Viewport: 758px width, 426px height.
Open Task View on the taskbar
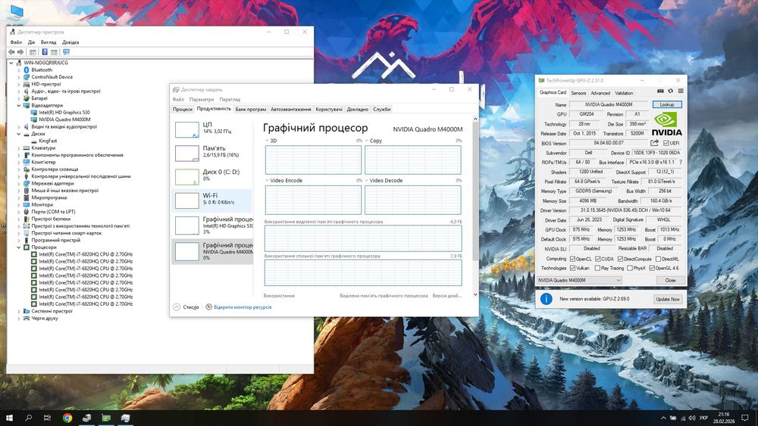pos(47,418)
